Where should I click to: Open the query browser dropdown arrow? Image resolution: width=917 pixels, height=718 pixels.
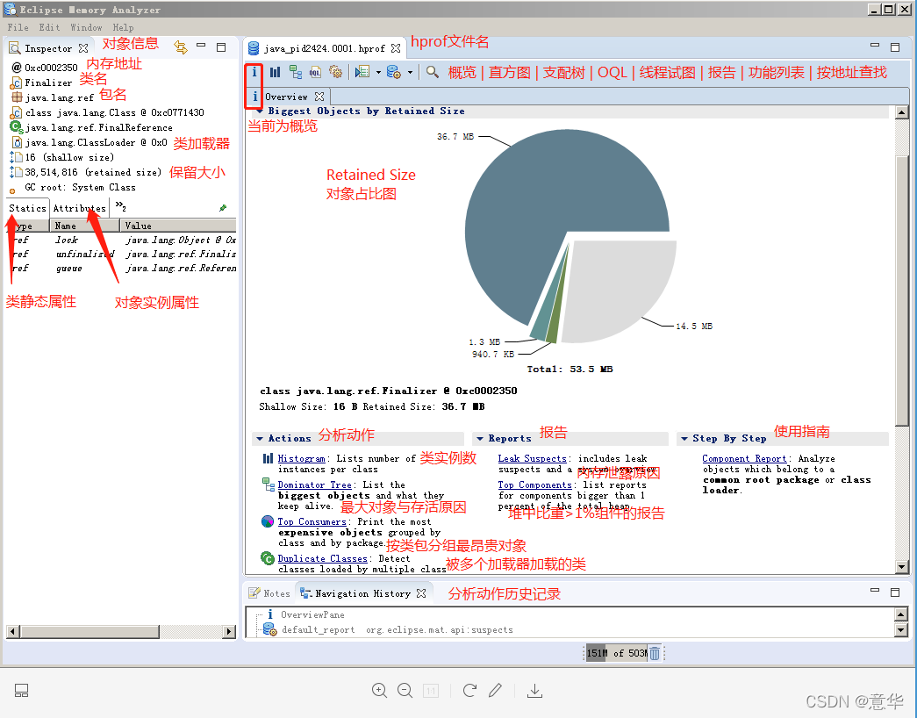click(410, 73)
